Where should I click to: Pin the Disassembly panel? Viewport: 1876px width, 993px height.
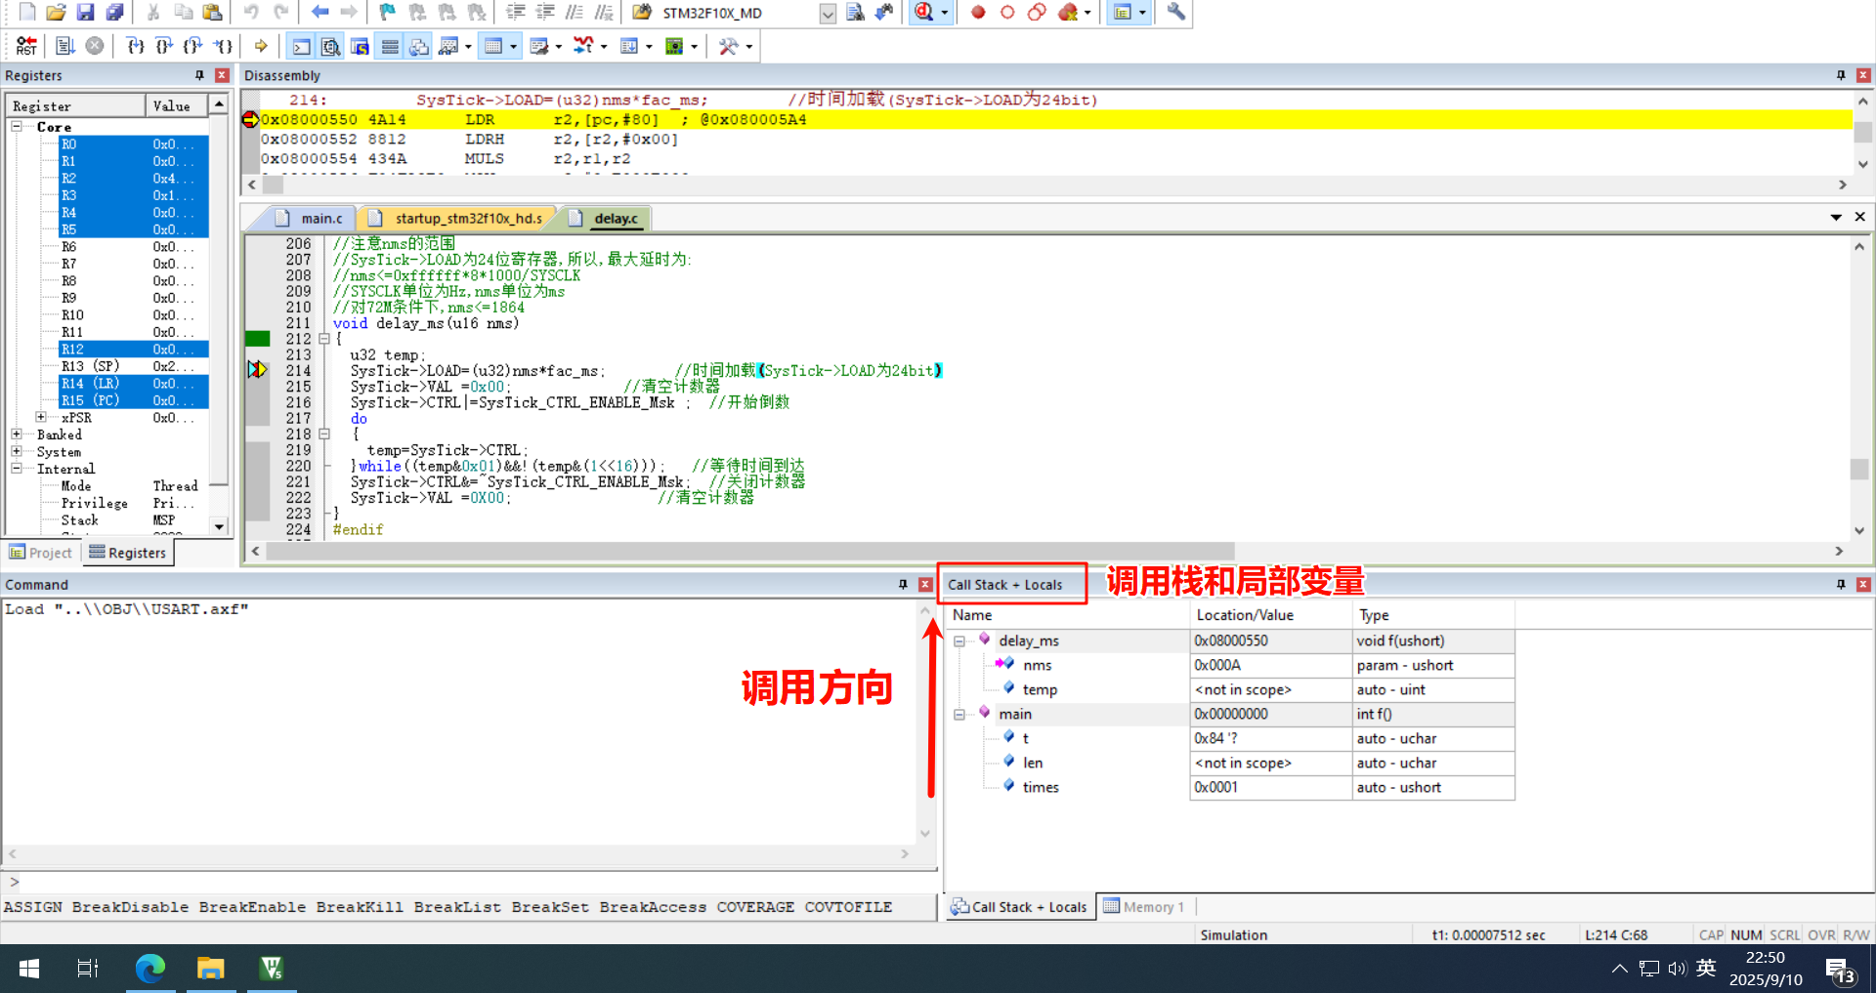click(1842, 75)
